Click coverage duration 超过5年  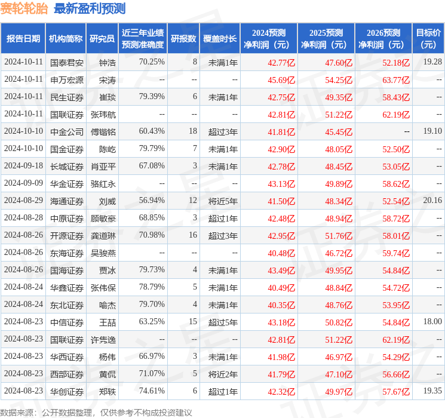pos(223,322)
